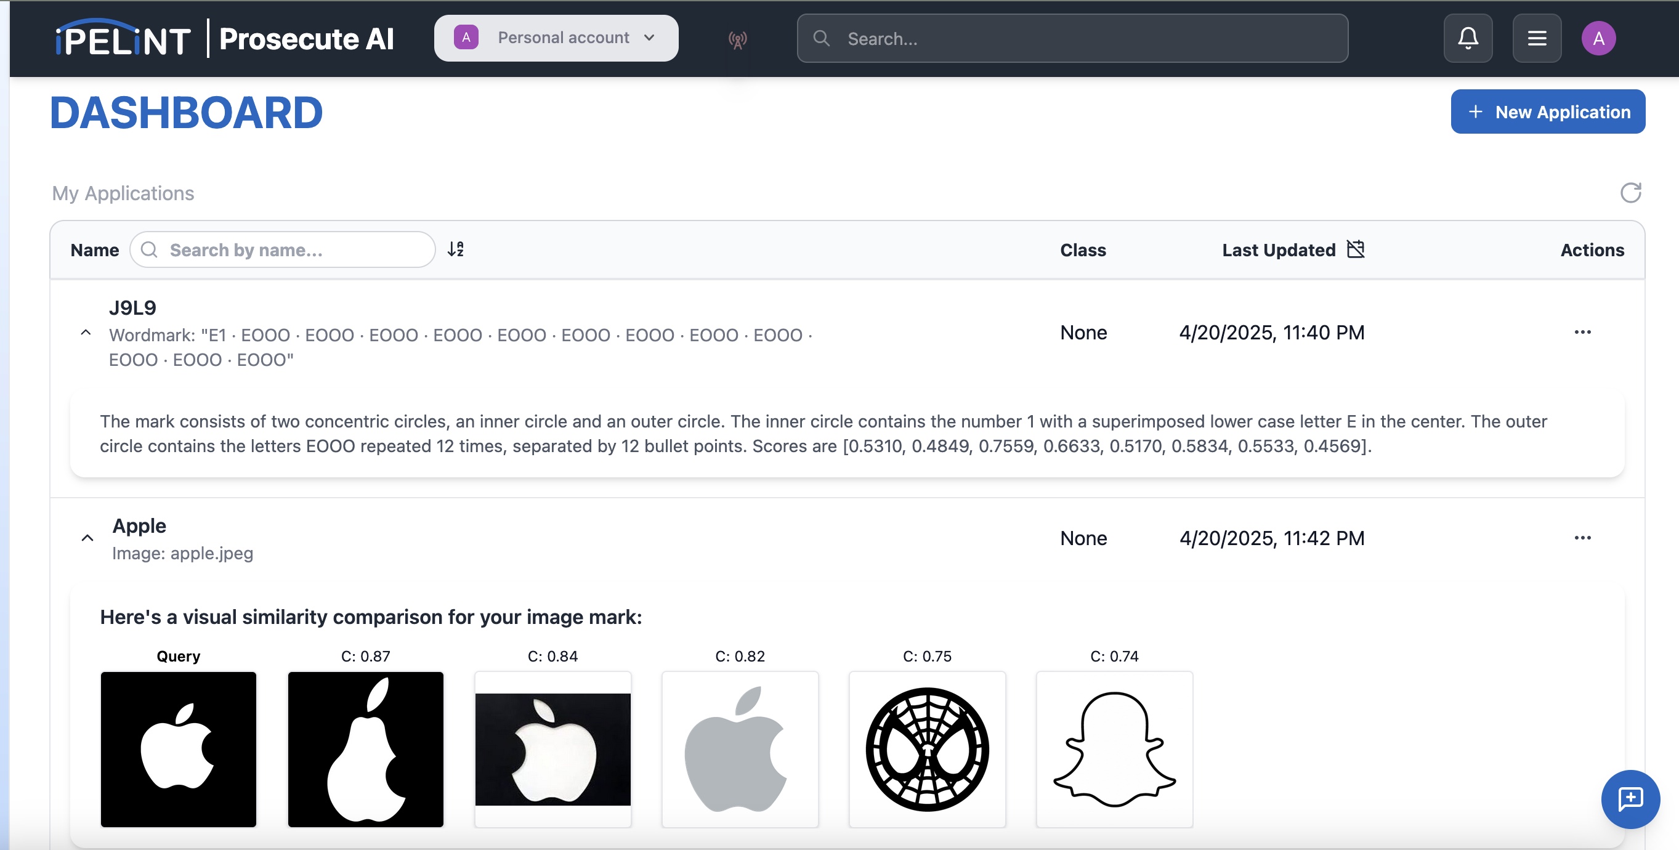This screenshot has width=1679, height=850.
Task: Collapse the J9L9 application row
Action: 86,333
